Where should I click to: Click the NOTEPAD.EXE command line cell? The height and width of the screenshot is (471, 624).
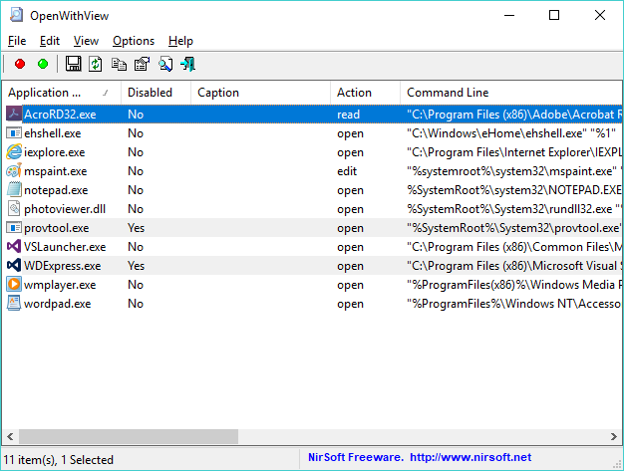513,190
